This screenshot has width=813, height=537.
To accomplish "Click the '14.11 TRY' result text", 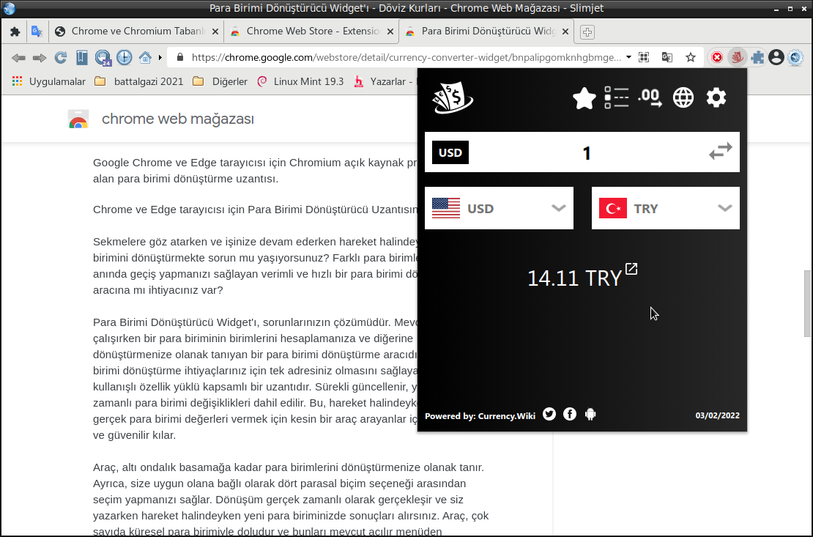I will [x=574, y=278].
